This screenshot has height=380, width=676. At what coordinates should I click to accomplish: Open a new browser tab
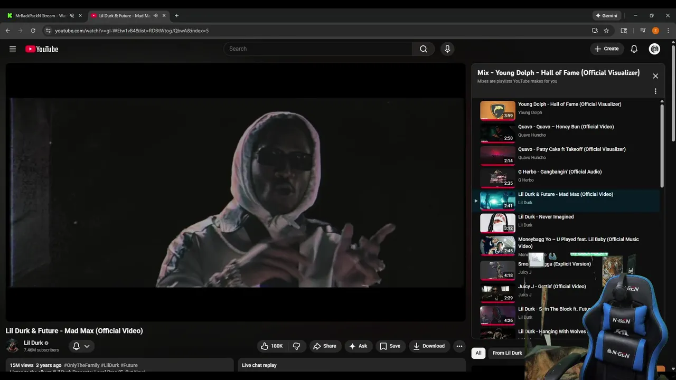[x=176, y=16]
